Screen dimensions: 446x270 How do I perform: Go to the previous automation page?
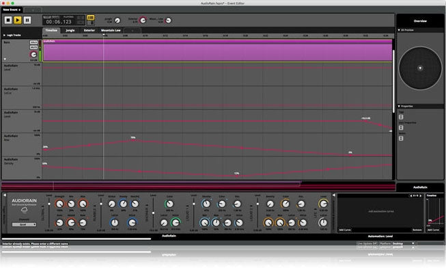click(410, 195)
